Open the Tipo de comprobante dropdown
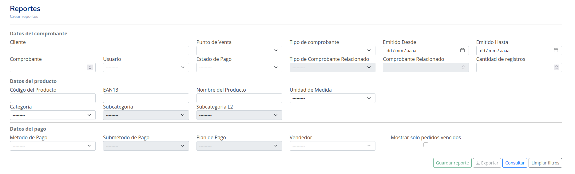Viewport: 575px width, 174px height. click(x=332, y=50)
